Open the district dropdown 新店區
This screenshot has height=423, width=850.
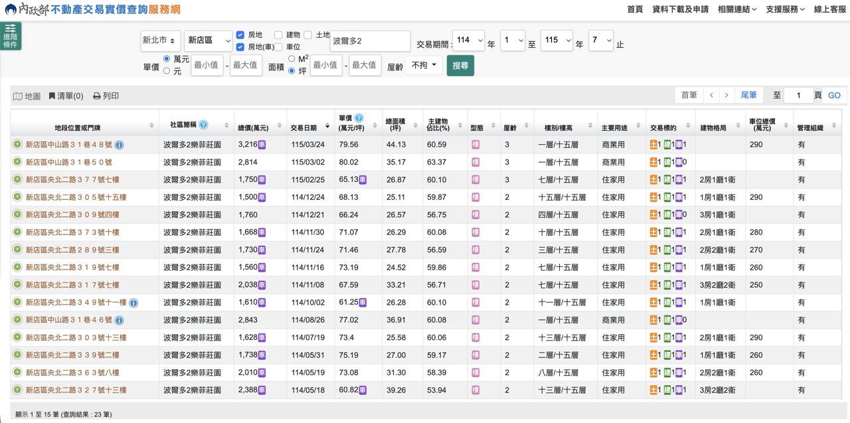[x=209, y=41]
